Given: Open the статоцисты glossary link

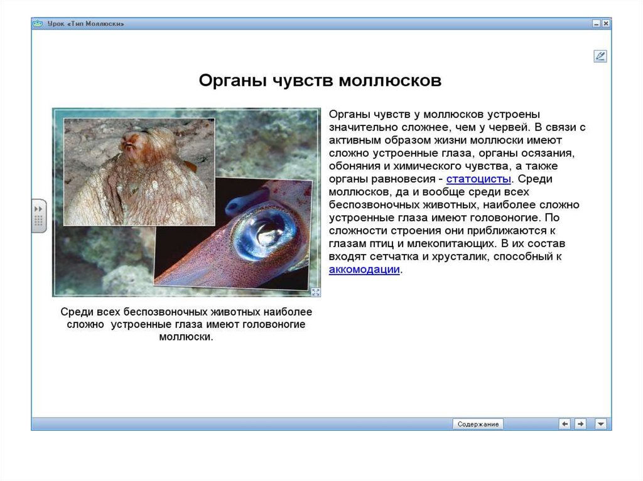Looking at the screenshot, I should pos(478,179).
